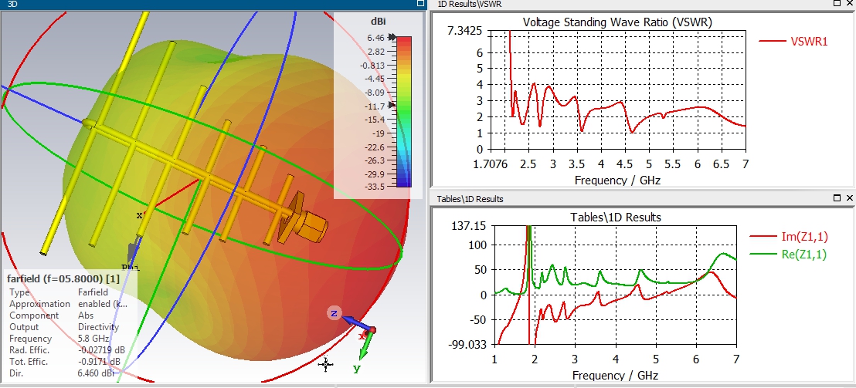This screenshot has width=856, height=388.
Task: Click the Frequency / GHz axis label of VSWR plot
Action: tap(617, 180)
